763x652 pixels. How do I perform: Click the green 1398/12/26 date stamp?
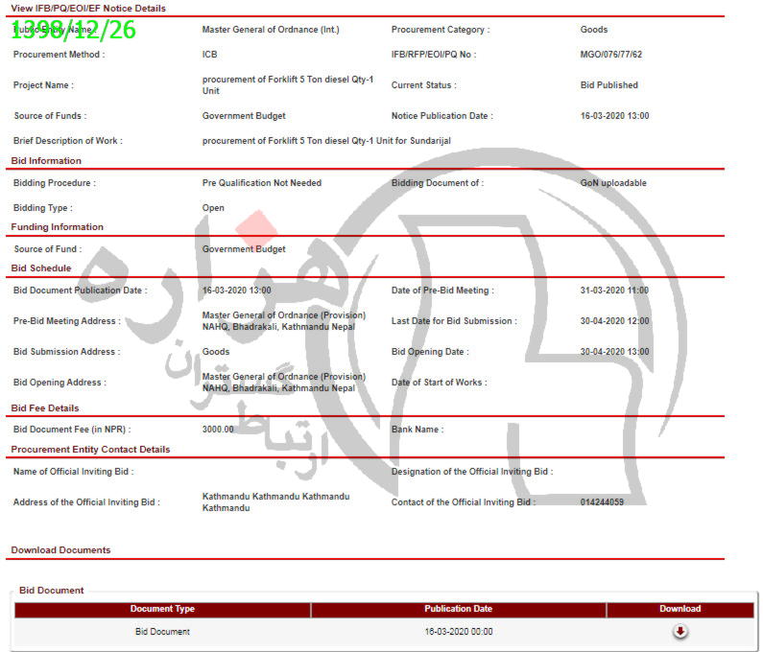click(74, 30)
